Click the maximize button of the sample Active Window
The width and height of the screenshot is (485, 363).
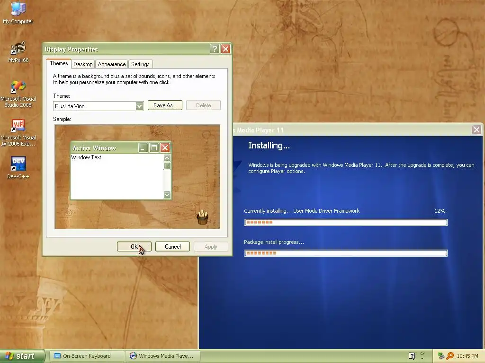[x=154, y=148]
